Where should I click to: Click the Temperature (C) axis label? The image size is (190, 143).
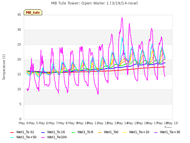(4, 67)
